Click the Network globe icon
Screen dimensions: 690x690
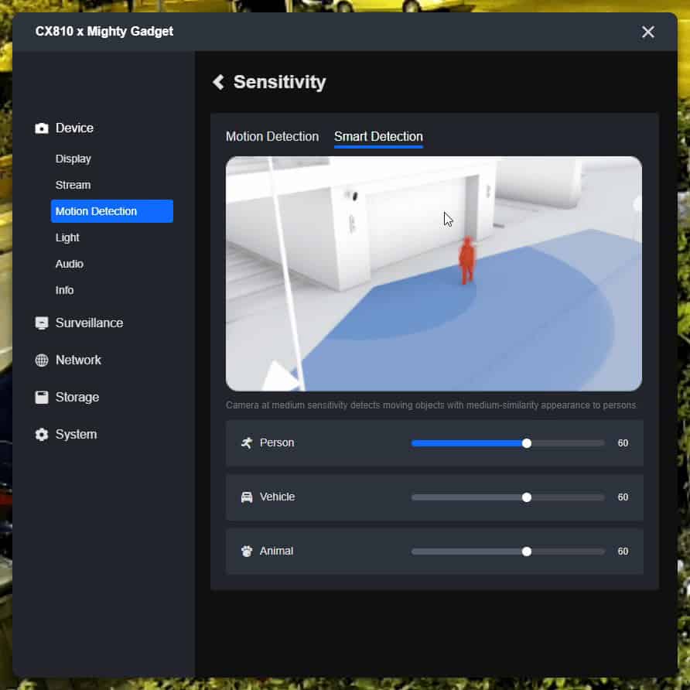[x=42, y=360]
